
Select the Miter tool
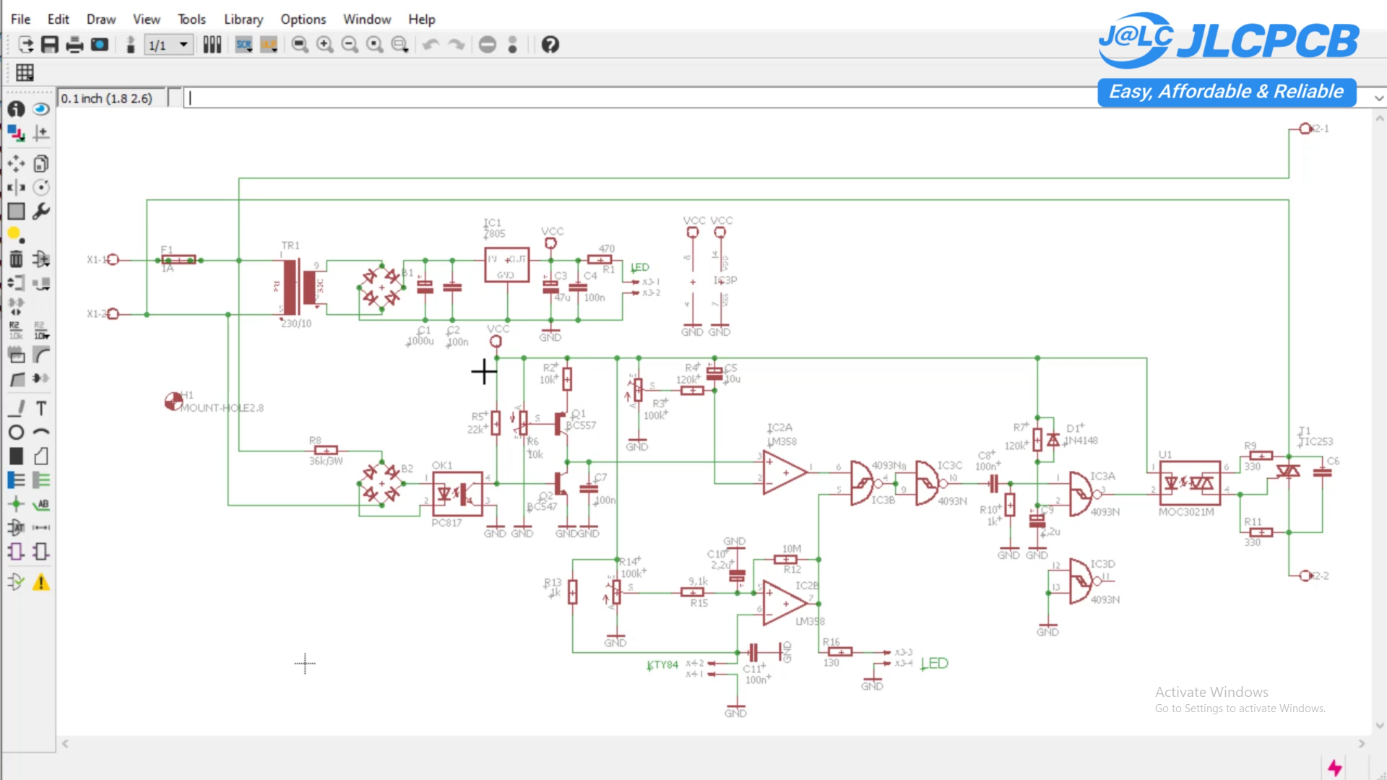[x=41, y=355]
